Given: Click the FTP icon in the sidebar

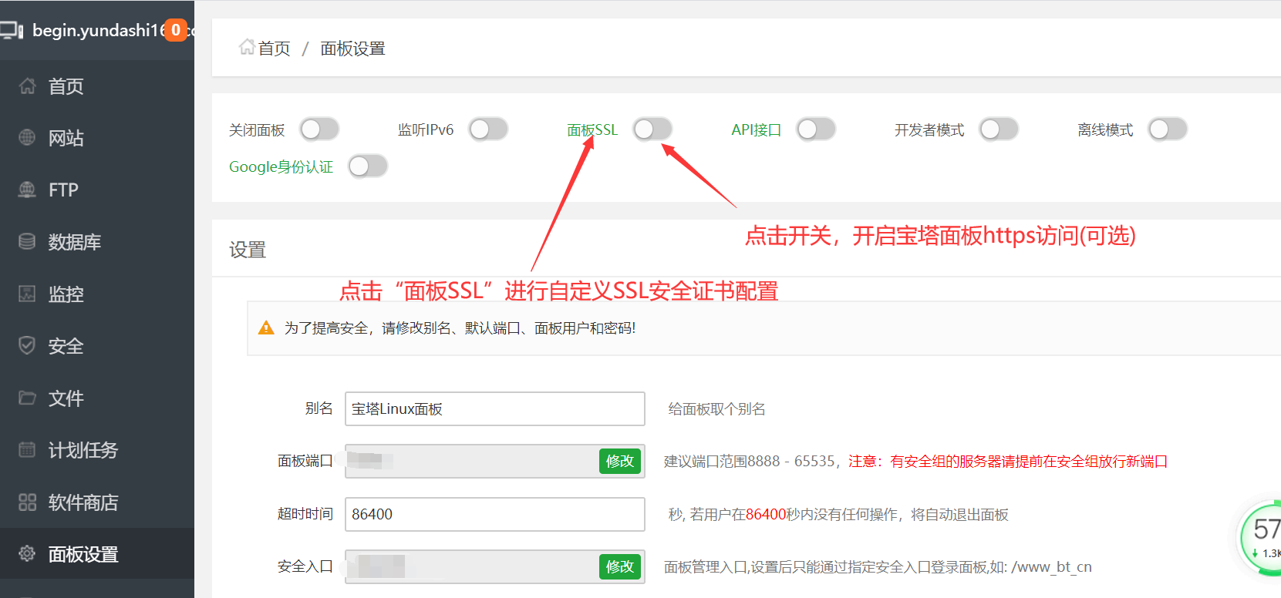Looking at the screenshot, I should [x=27, y=189].
